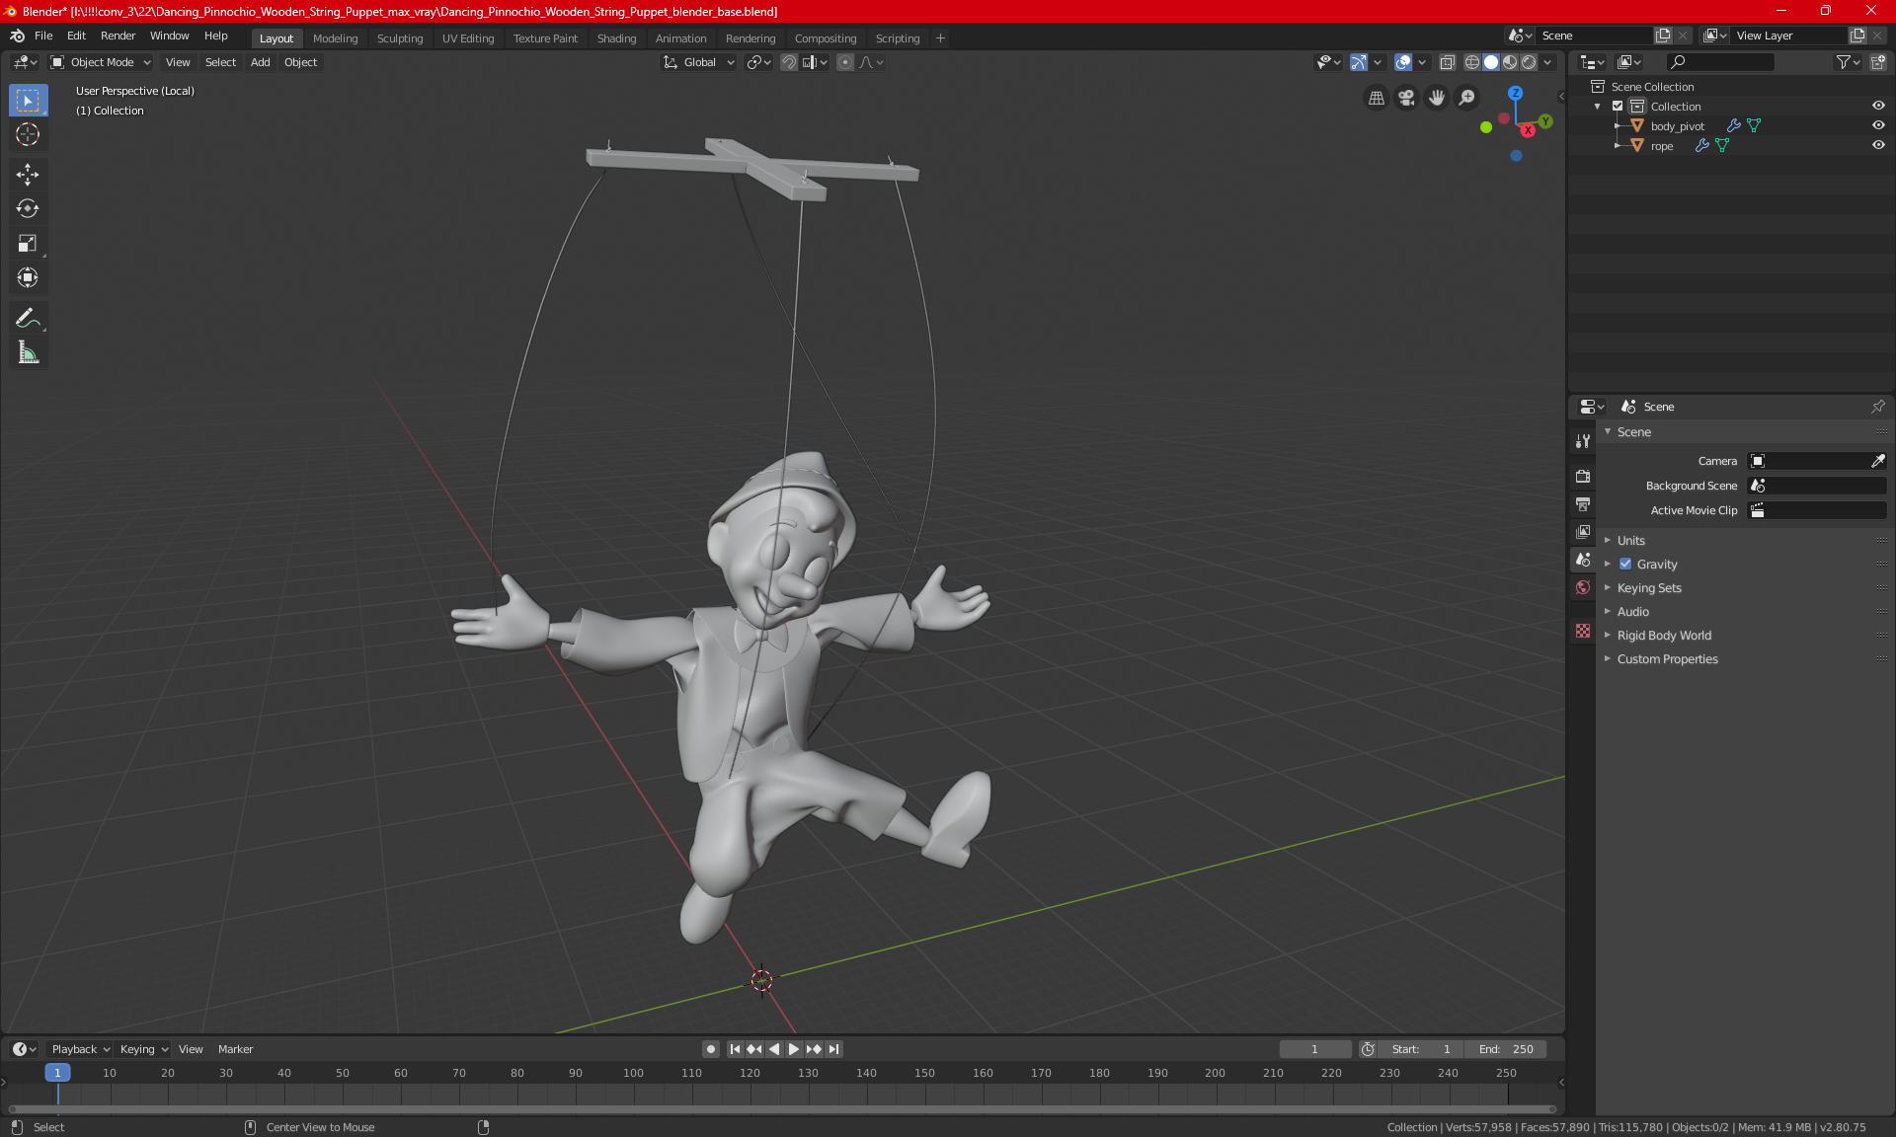1896x1137 pixels.
Task: Open the Playback dropdown
Action: (79, 1049)
